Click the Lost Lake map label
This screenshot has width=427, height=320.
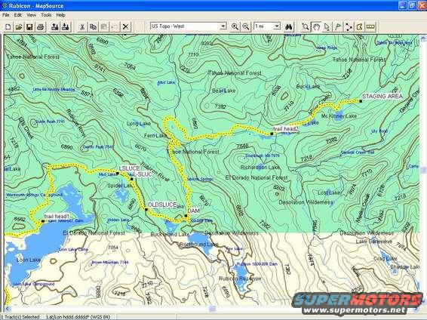coord(329,192)
